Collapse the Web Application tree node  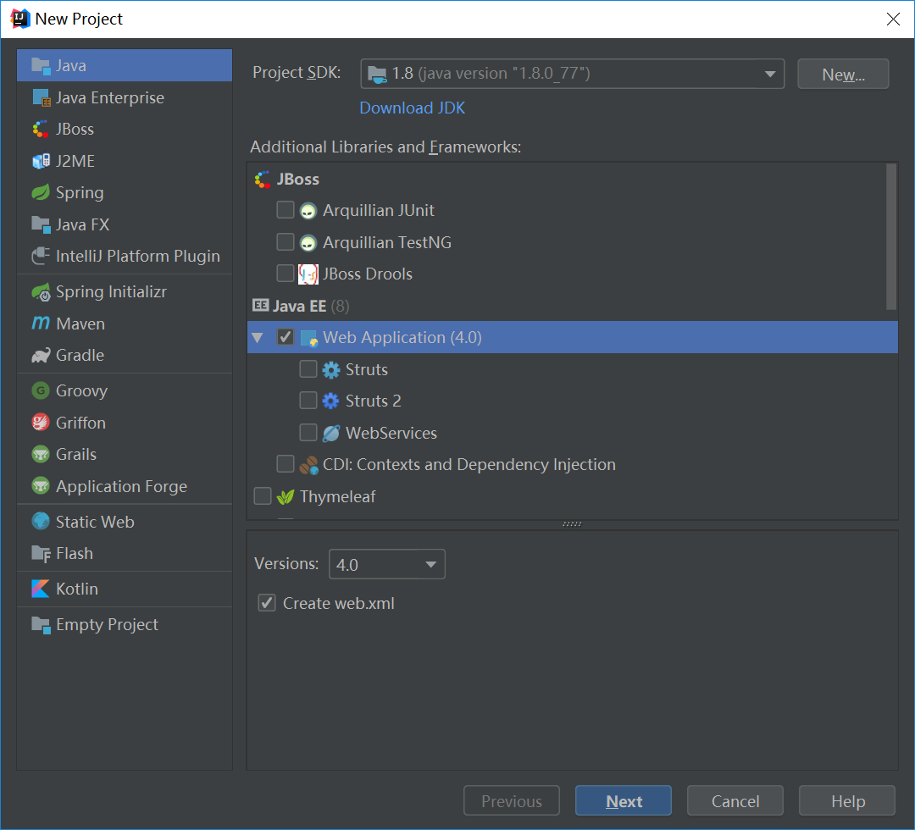point(258,338)
